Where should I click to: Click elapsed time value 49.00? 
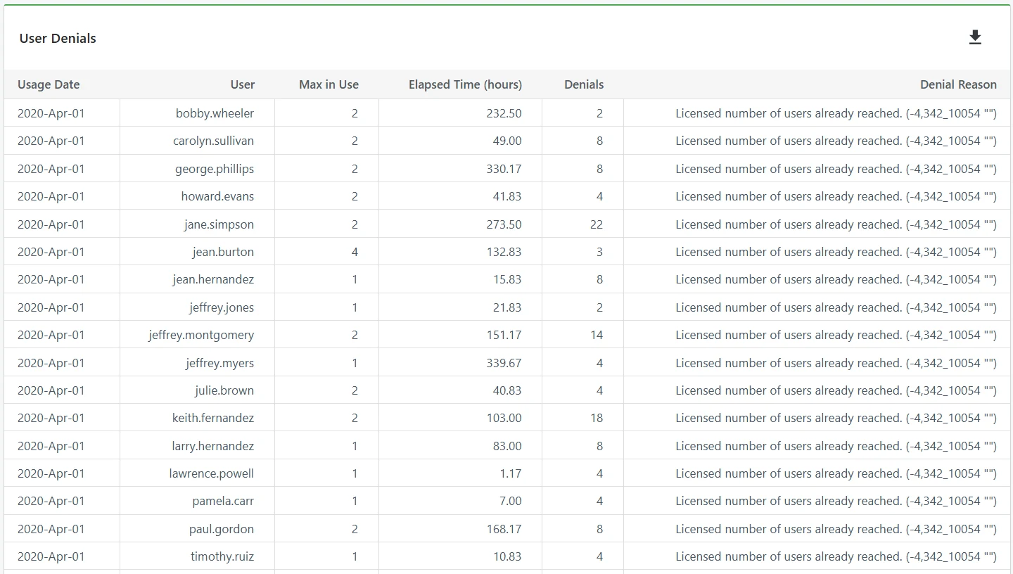(507, 141)
